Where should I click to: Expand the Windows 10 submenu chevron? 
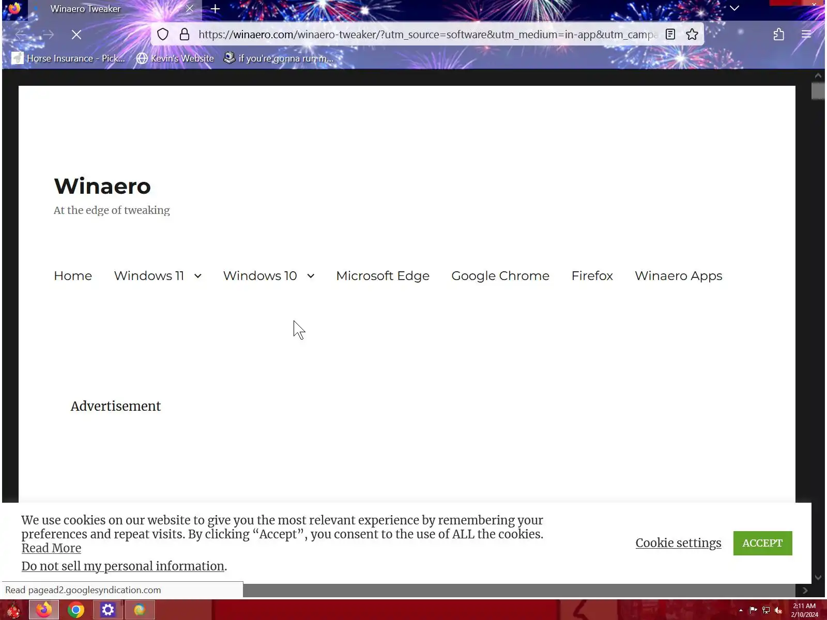point(311,276)
